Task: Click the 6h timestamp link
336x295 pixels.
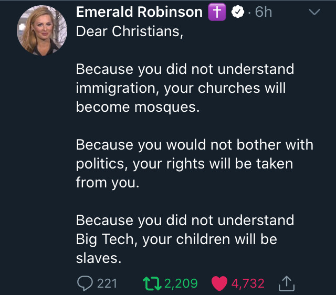Action: [263, 13]
